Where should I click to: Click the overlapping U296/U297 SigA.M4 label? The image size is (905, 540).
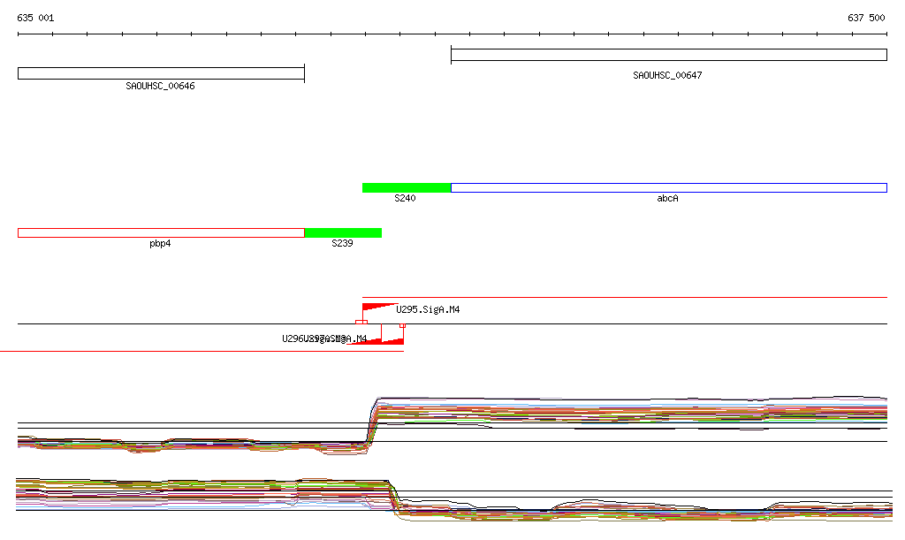pos(324,338)
